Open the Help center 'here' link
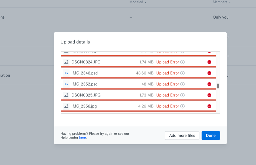256x165 pixels. [x=82, y=138]
